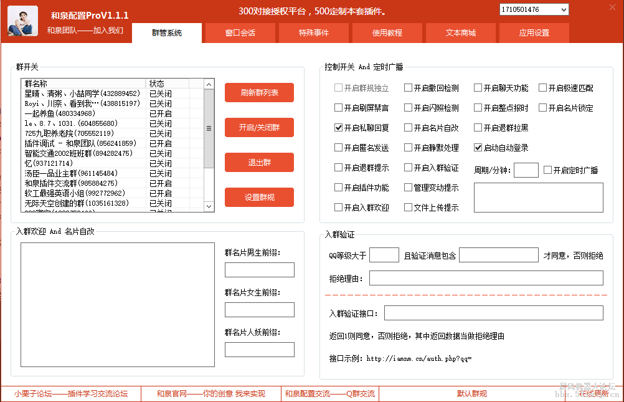Viewport: 624px width, 402px height.
Task: Click the 周期/分钟 input box
Action: pos(526,170)
